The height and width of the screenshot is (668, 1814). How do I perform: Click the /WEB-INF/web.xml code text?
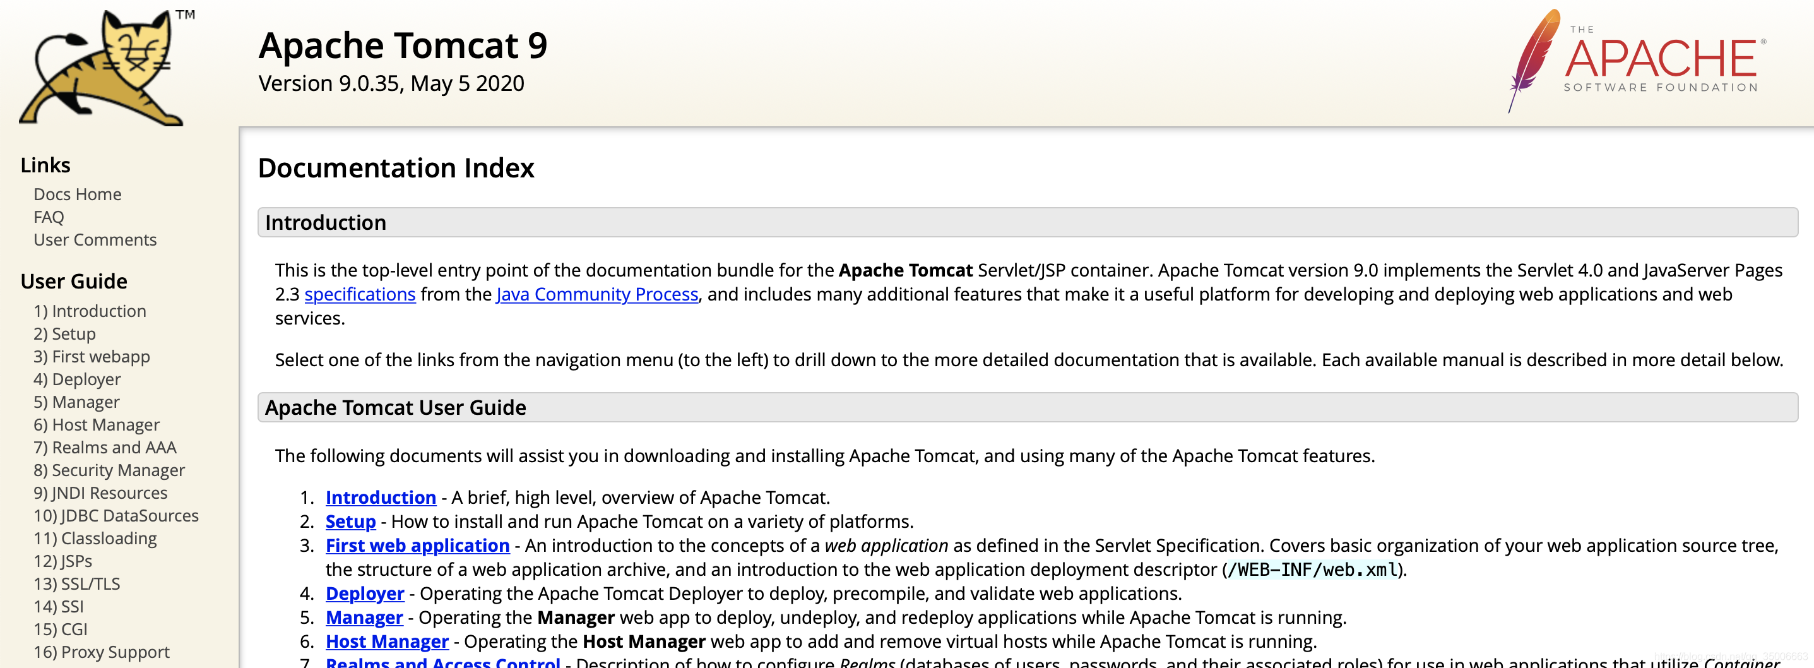[x=1312, y=570]
